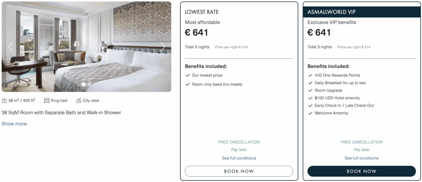Click the King bed icon
This screenshot has height=182, width=422.
coord(47,101)
